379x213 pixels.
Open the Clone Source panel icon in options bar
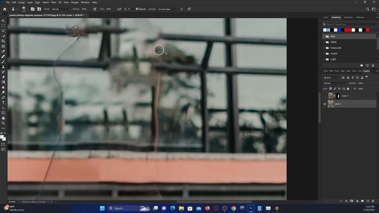tap(39, 9)
